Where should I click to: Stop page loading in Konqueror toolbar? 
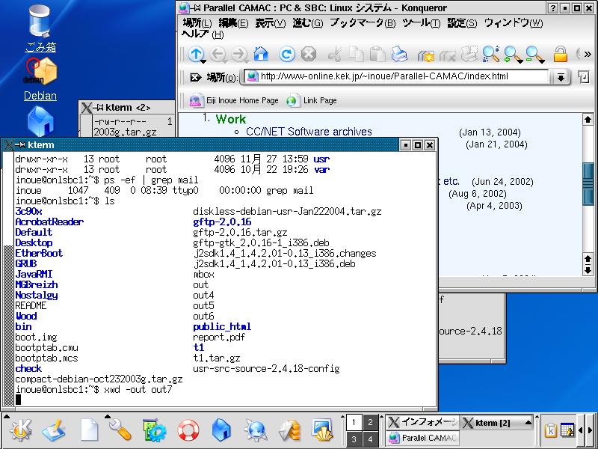[x=309, y=54]
